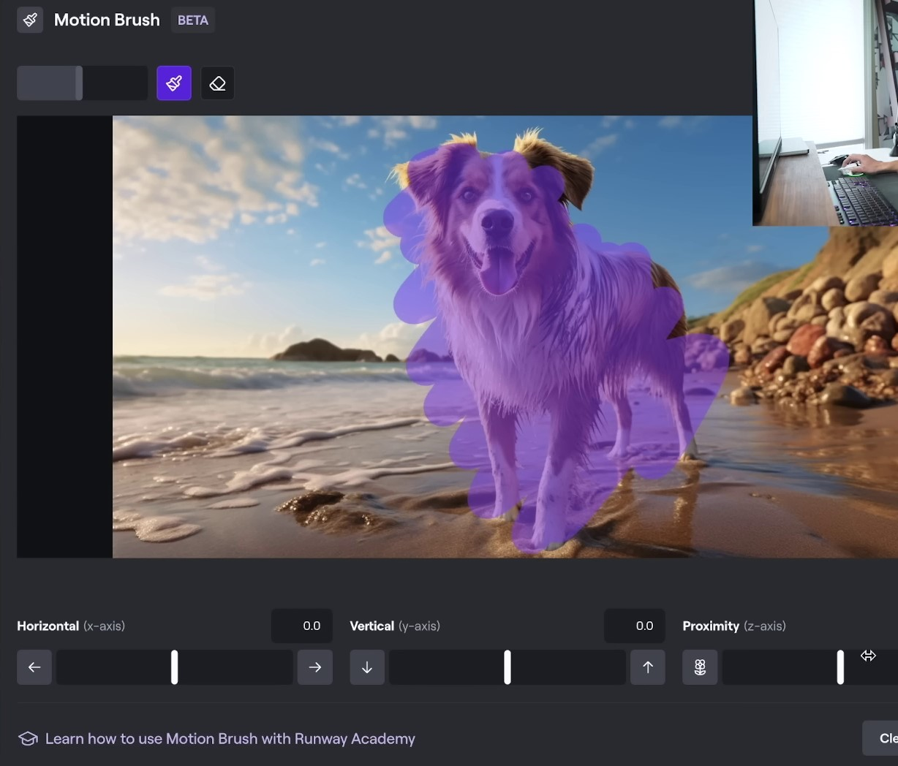Click the brush size slider bar
Image resolution: width=898 pixels, height=766 pixels.
(x=82, y=83)
